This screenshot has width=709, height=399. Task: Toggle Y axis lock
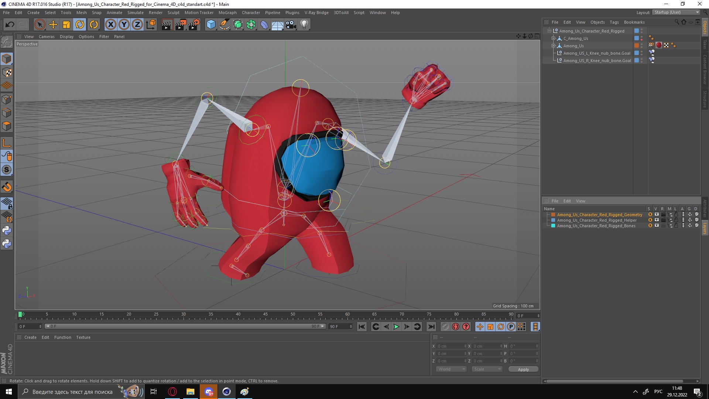pyautogui.click(x=124, y=25)
